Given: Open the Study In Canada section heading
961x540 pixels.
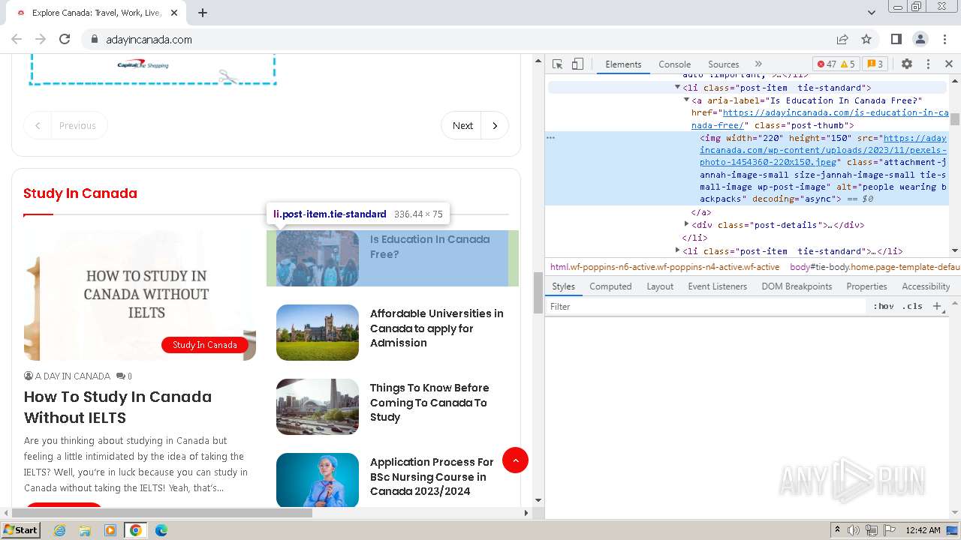Looking at the screenshot, I should tap(80, 193).
